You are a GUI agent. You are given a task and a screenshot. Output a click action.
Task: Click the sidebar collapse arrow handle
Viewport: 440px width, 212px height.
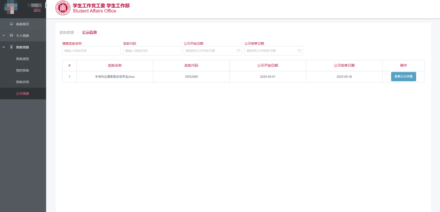[x=46, y=5]
